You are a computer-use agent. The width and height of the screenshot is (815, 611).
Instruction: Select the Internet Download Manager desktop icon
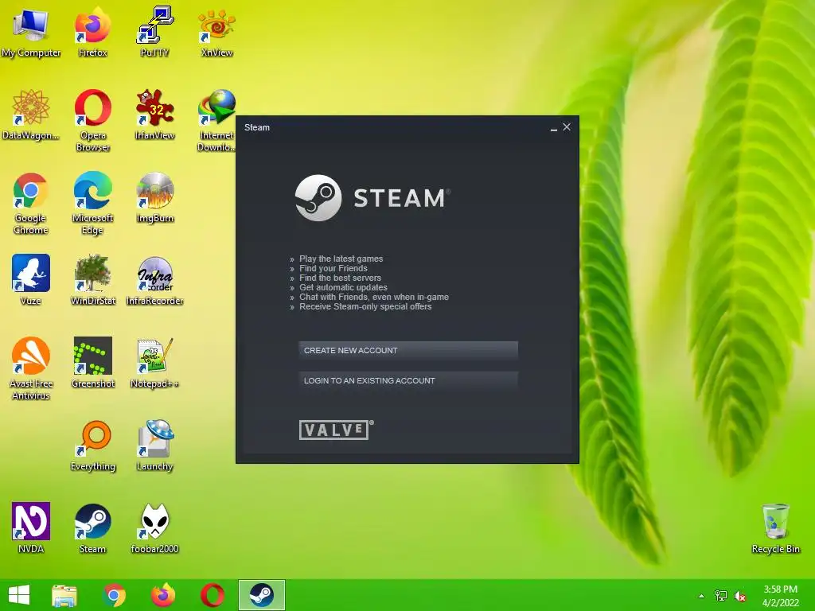coord(216,121)
